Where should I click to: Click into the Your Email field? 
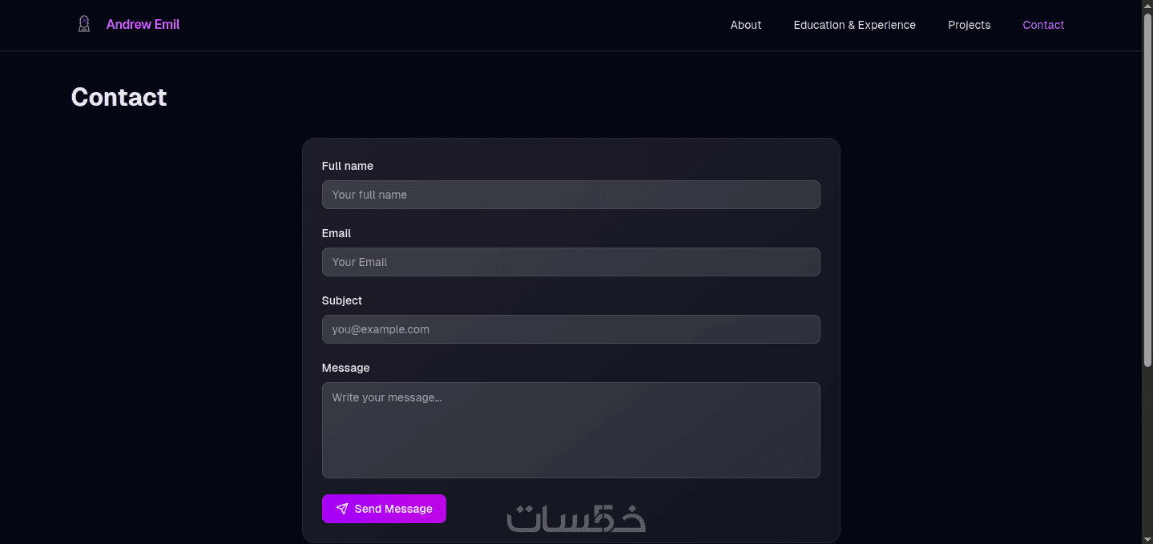point(570,262)
